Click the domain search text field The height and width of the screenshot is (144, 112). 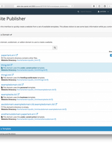(x=26, y=48)
